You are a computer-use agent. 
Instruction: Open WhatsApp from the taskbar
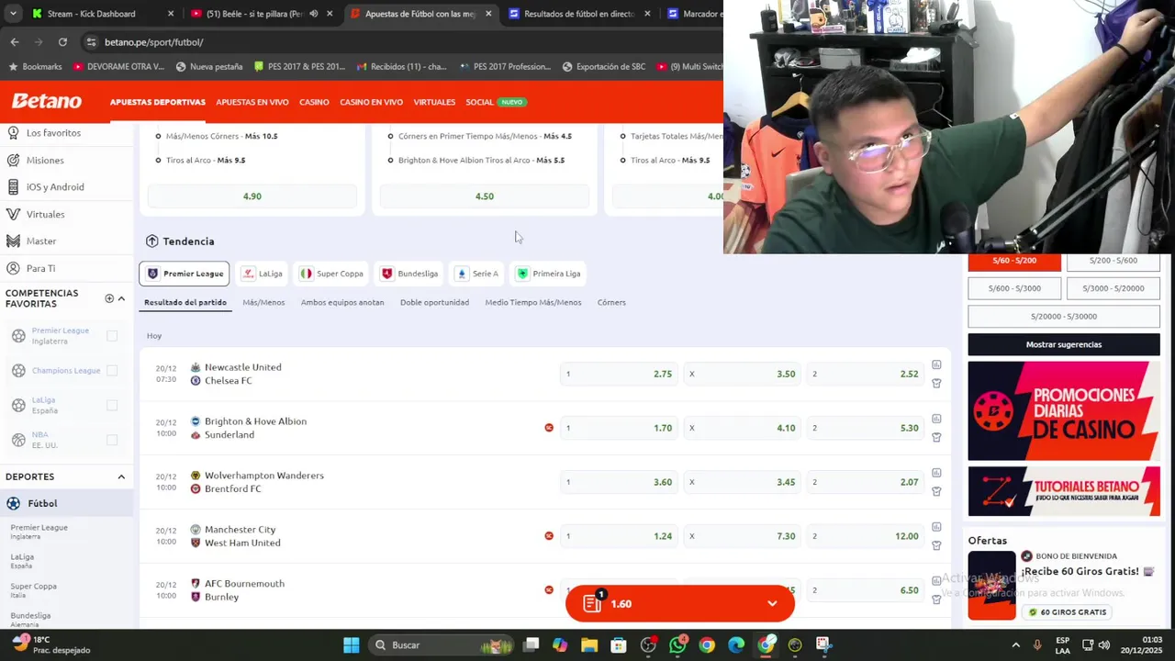[x=677, y=644]
